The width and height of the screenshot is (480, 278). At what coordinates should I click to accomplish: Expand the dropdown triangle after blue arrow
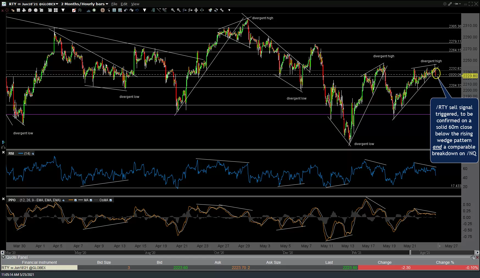(144, 10)
